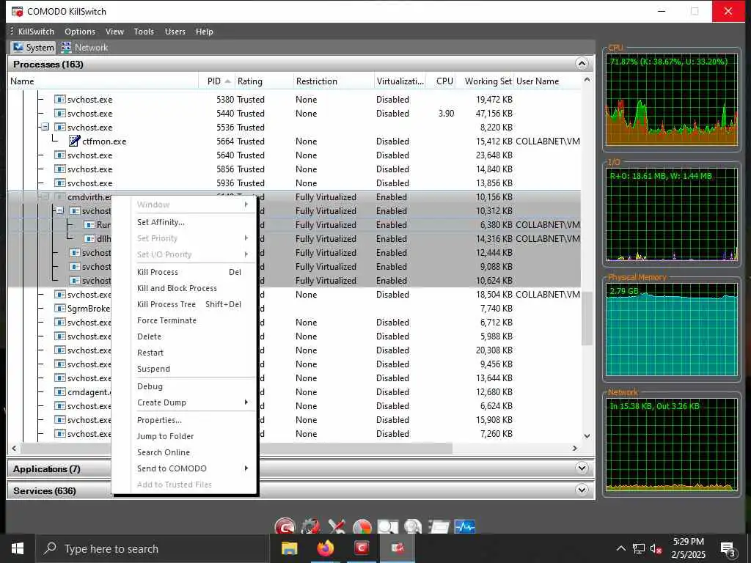Click the ctfmon.exe process icon
The width and height of the screenshot is (751, 563).
(74, 141)
